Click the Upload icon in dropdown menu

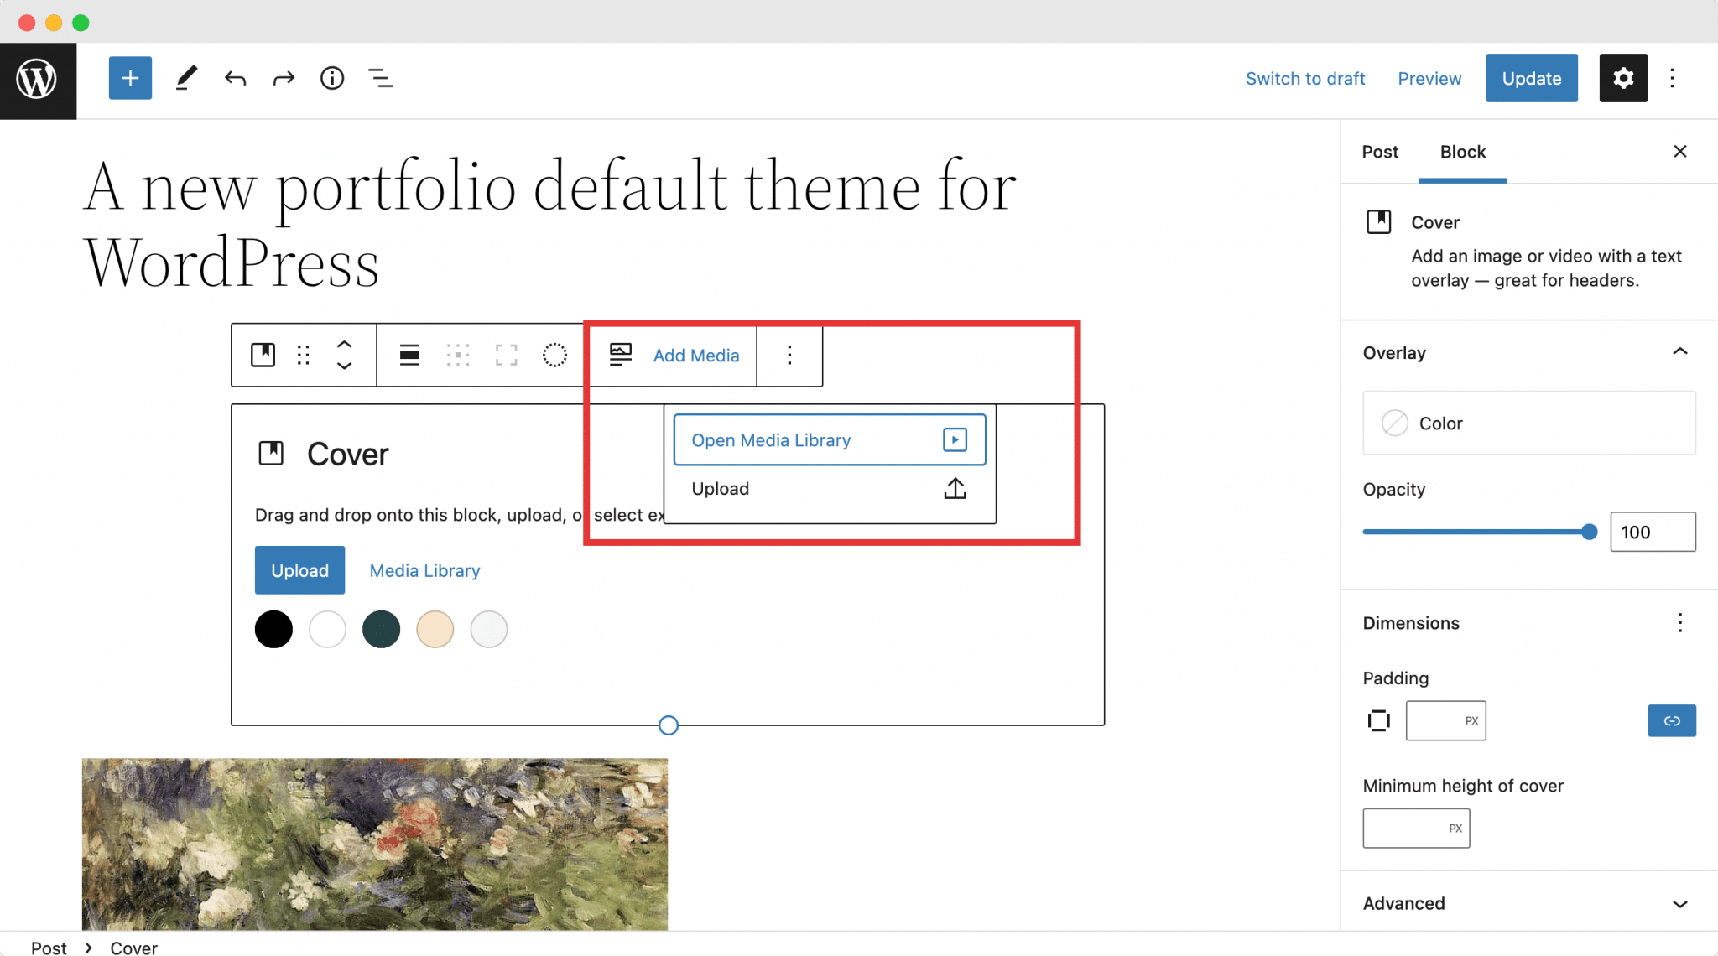click(x=956, y=487)
